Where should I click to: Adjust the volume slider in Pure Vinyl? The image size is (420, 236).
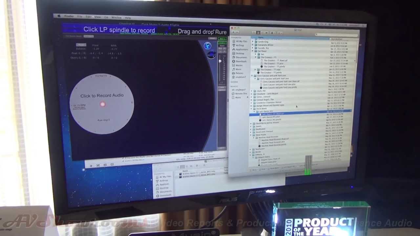(220, 61)
